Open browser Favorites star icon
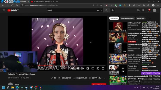This screenshot has width=161, height=90. point(139,5)
